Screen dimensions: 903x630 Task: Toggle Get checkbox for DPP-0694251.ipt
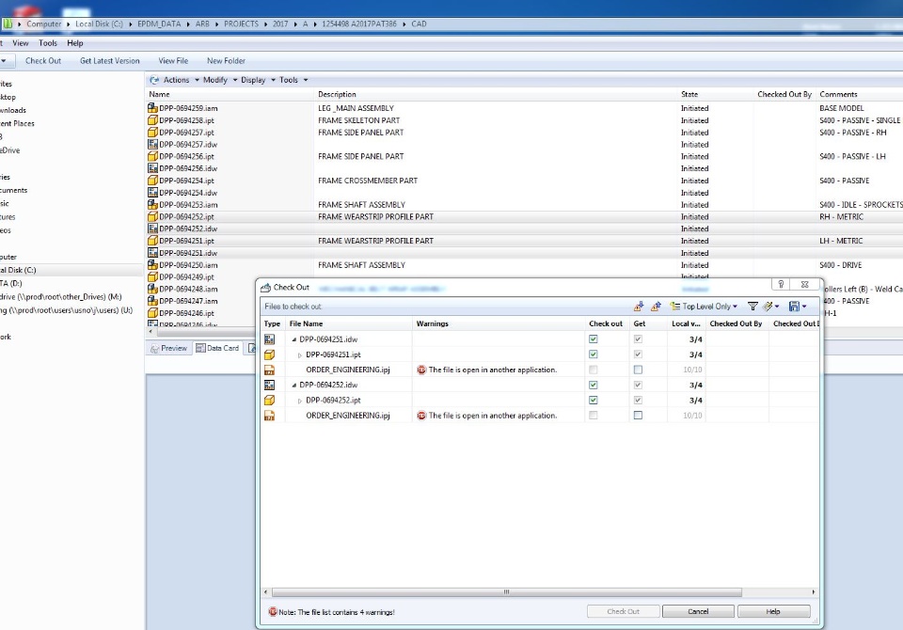(x=638, y=354)
